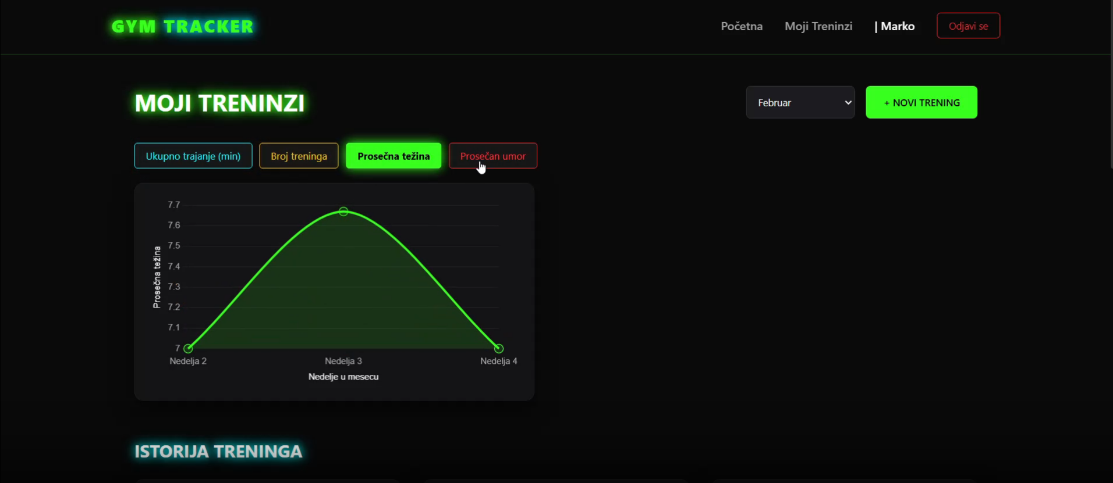The width and height of the screenshot is (1113, 483).
Task: Switch to Prosečan umor chart
Action: (492, 156)
